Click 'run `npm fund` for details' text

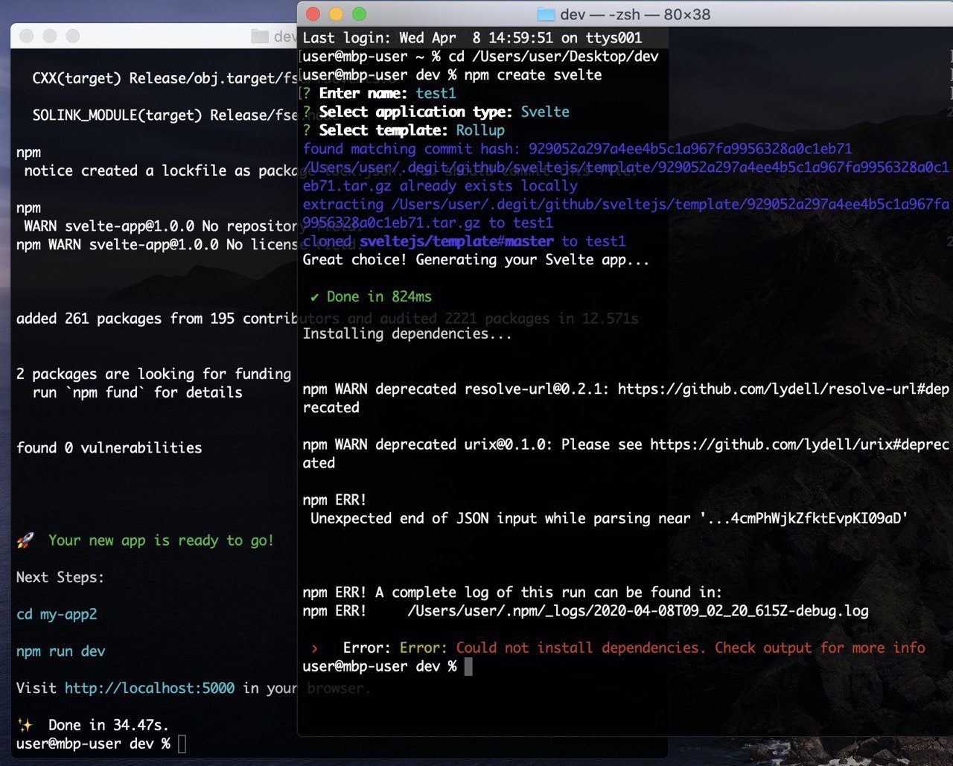[138, 392]
